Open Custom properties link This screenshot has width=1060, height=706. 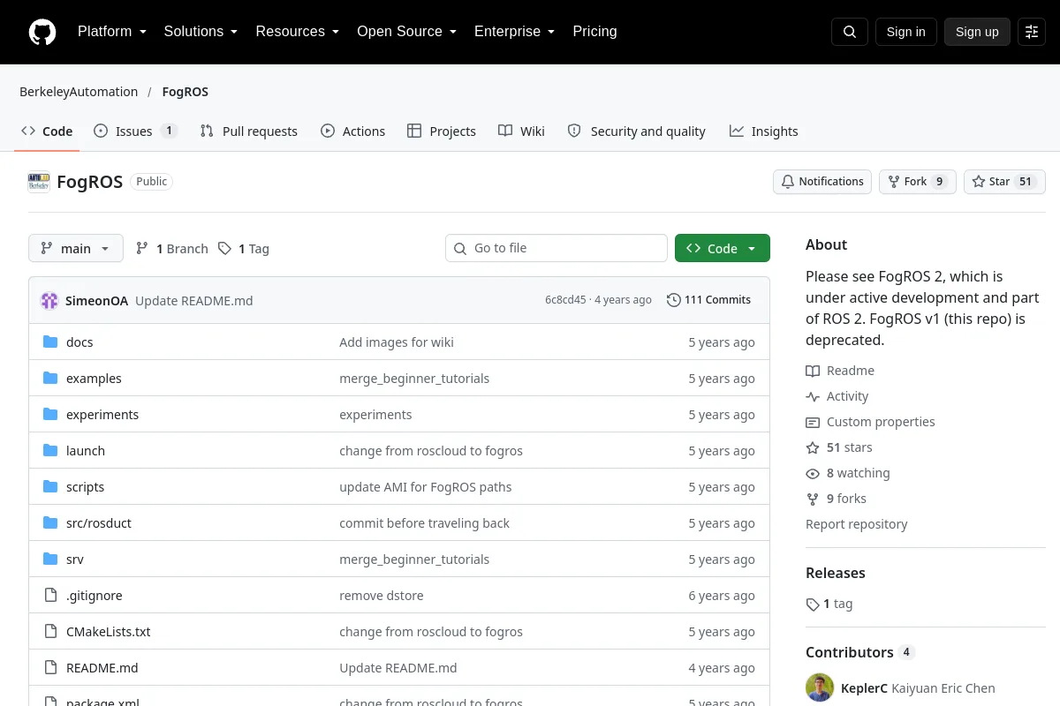870,422
